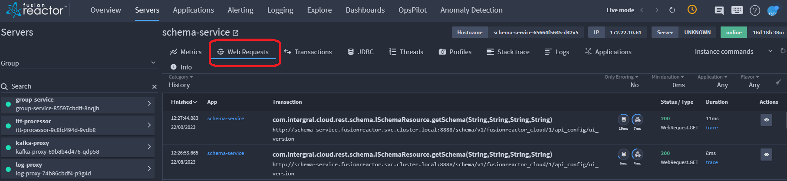Click schema-service app link in first row

[226, 118]
